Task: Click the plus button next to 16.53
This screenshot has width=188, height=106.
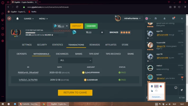Action: coord(102,32)
